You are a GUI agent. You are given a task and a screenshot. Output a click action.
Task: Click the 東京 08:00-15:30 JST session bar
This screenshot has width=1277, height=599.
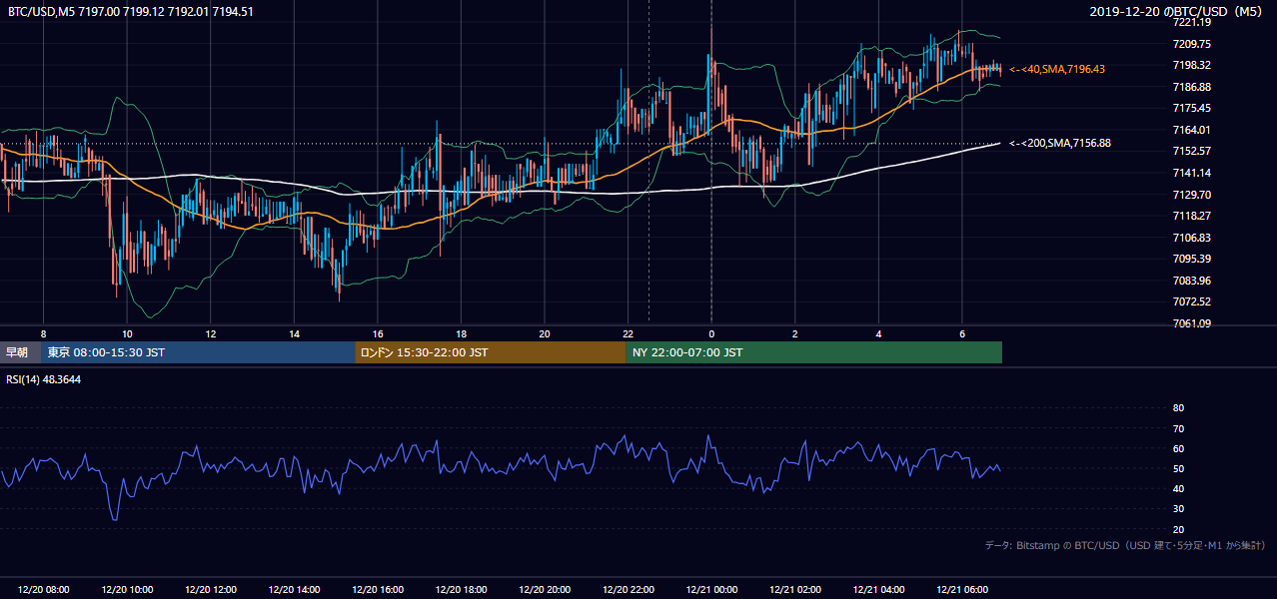pos(199,352)
